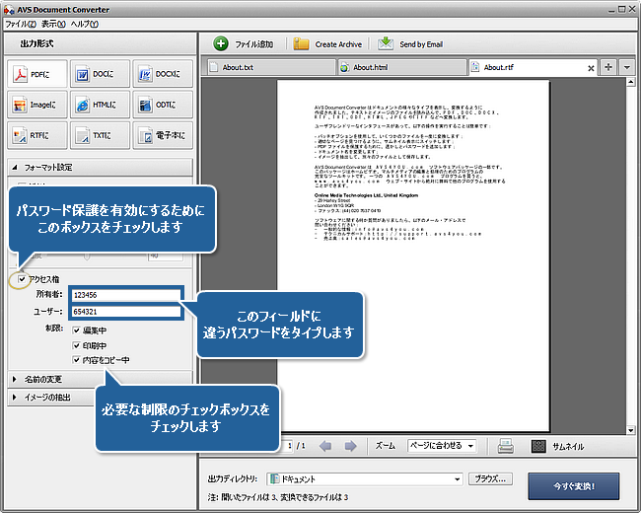
Task: Open the 表示 menu
Action: point(53,24)
